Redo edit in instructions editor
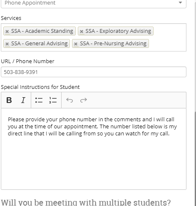Image resolution: width=196 pixels, height=206 pixels. coord(84,100)
